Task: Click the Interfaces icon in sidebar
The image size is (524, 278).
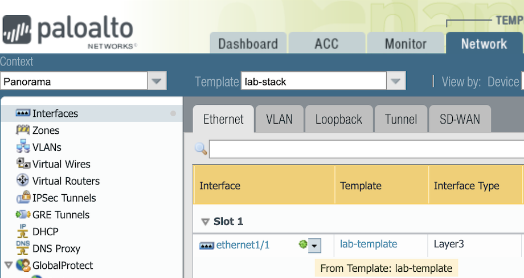Action: (23, 113)
